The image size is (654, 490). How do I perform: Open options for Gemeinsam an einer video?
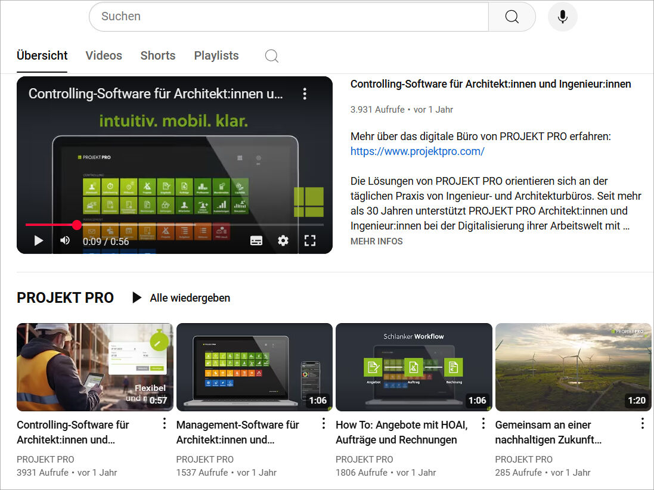[x=642, y=424]
